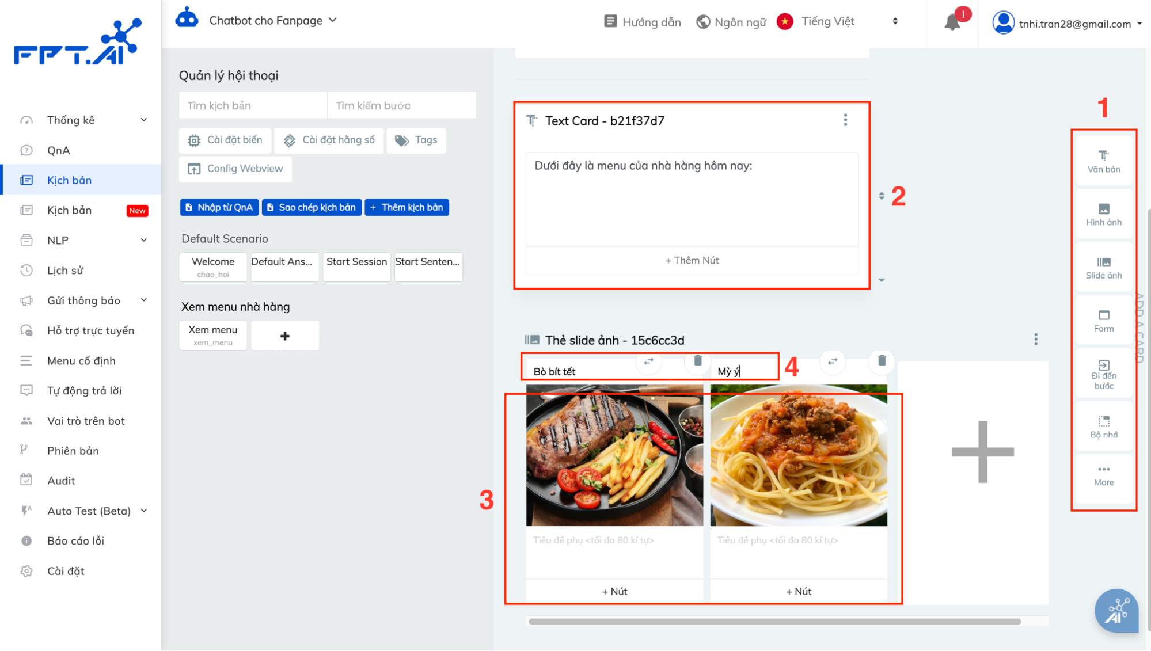Open Text Card three-dot options menu

[x=845, y=120]
